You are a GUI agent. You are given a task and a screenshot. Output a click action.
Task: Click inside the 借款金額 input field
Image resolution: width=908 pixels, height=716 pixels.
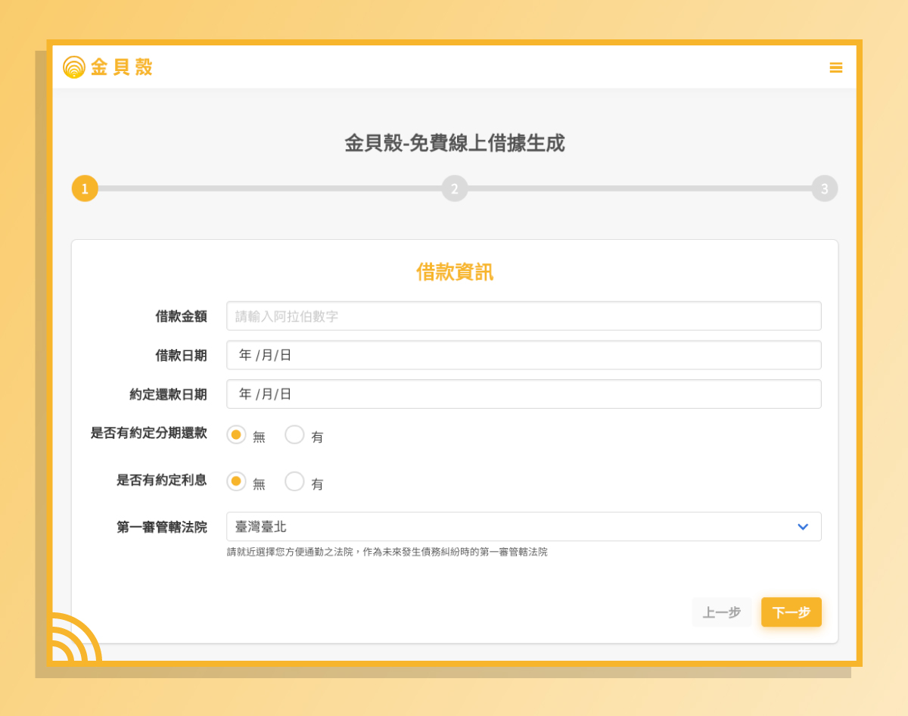click(524, 316)
